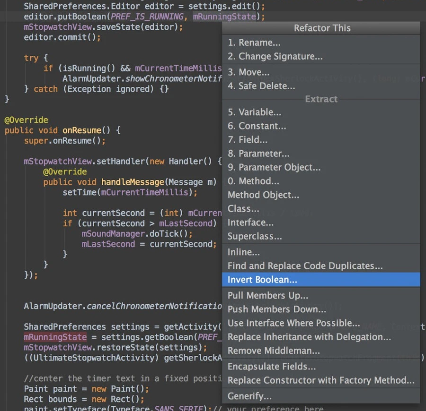The height and width of the screenshot is (411, 426).
Task: Click setTime(mCurrentTimeMillis) call
Action: [x=130, y=192]
